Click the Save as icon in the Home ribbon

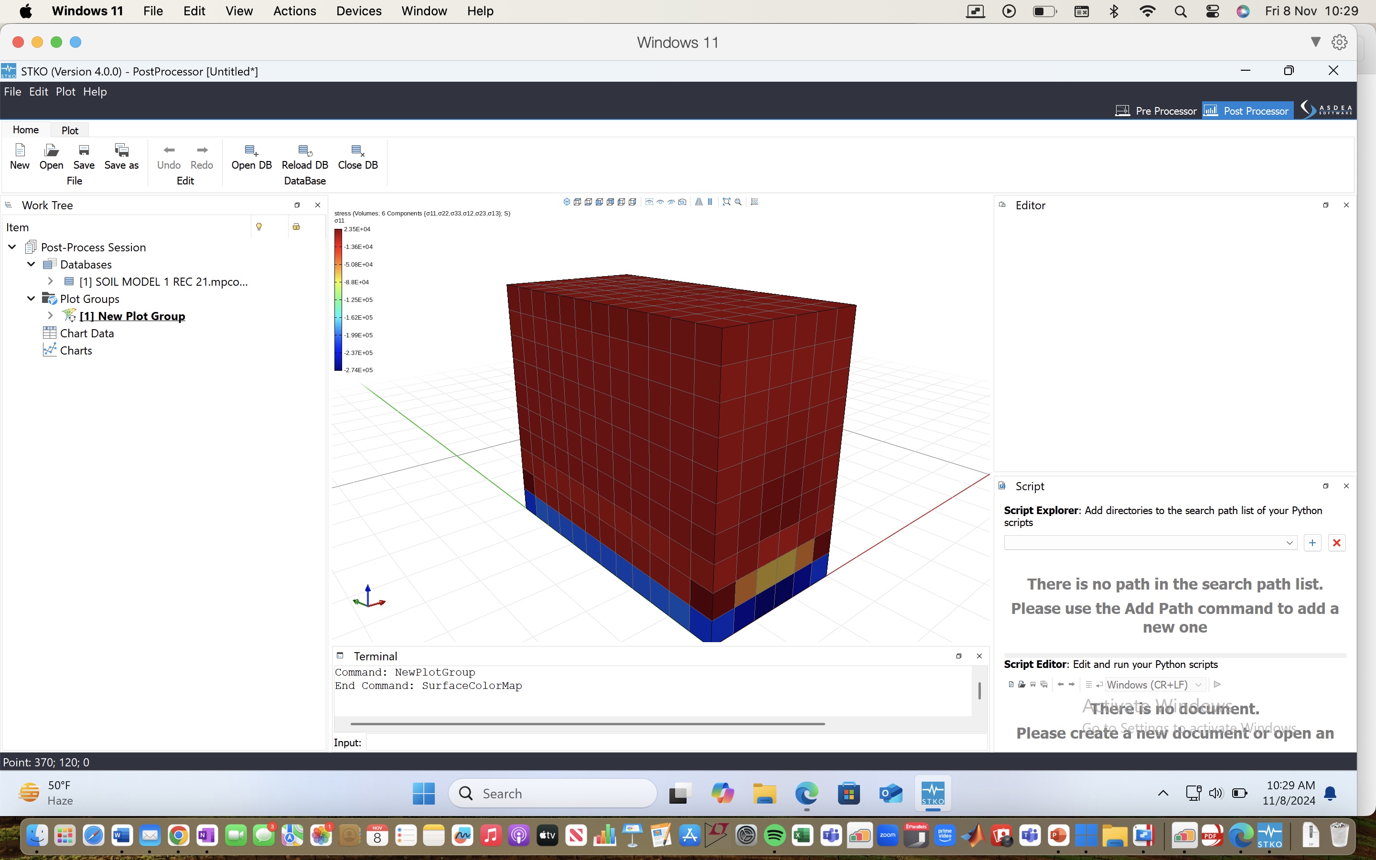point(122,150)
